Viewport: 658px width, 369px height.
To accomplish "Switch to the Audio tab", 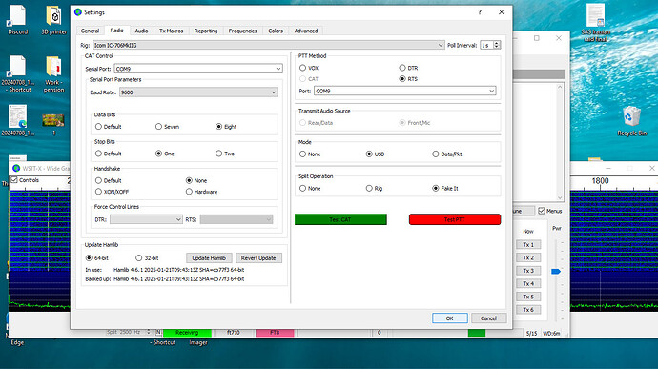I will [x=141, y=31].
